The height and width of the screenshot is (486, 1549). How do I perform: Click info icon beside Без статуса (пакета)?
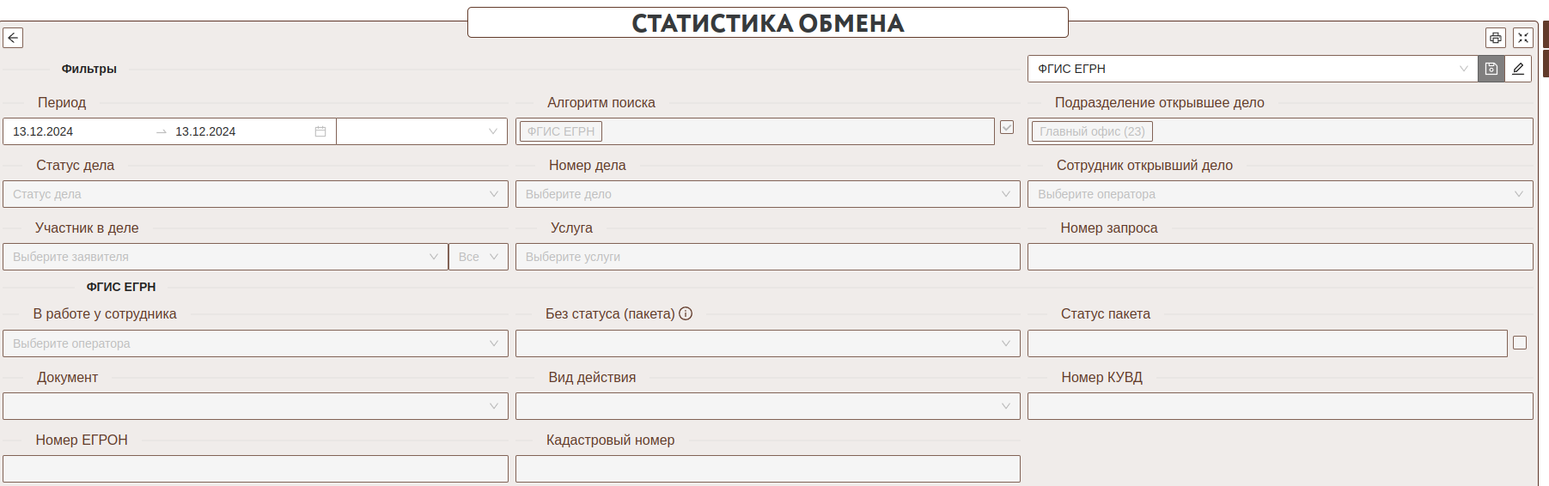(x=686, y=313)
